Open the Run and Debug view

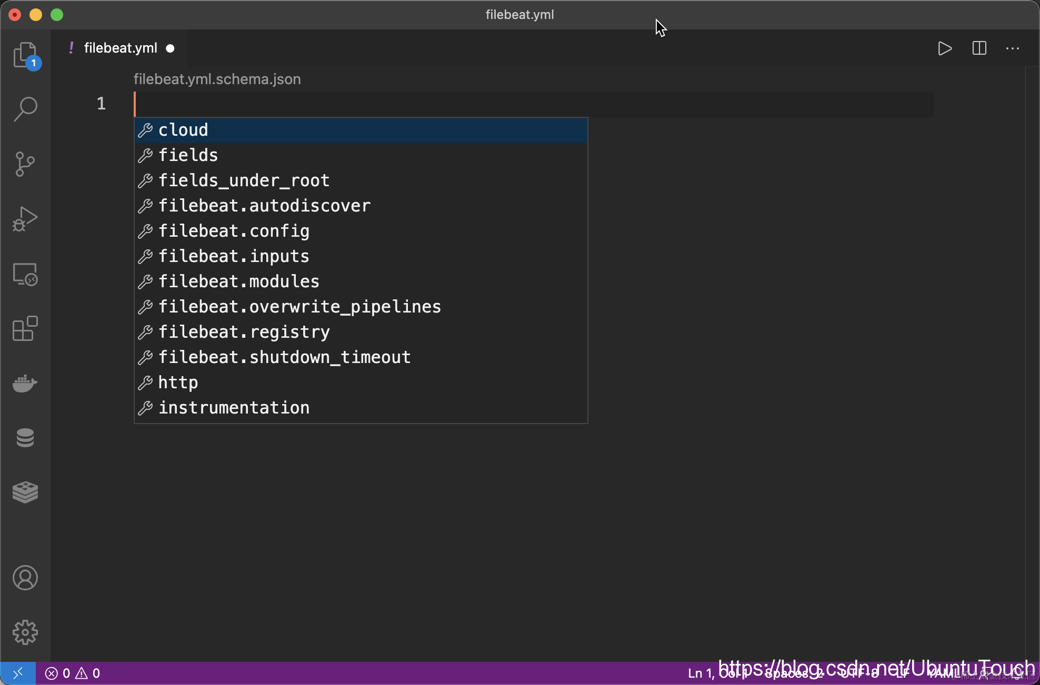point(25,218)
